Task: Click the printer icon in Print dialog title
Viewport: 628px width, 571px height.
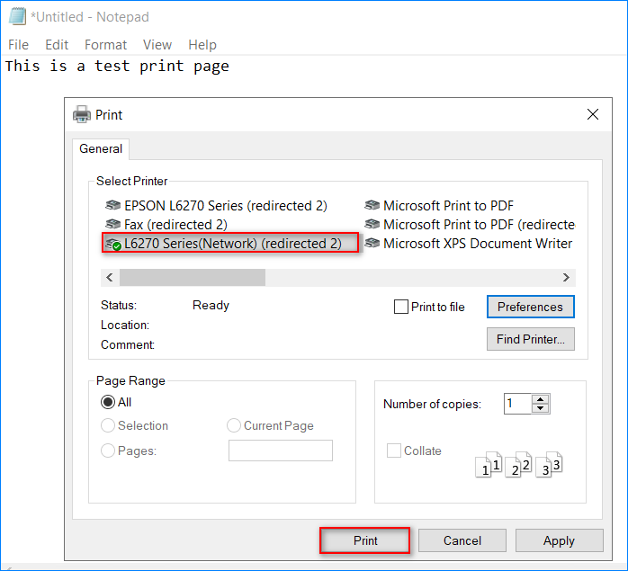Action: [x=82, y=114]
